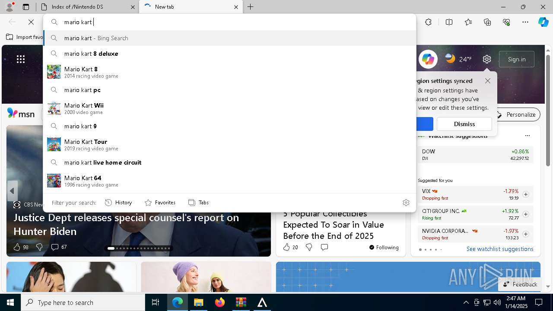Open search suggestion settings gear
This screenshot has height=311, width=553.
[x=406, y=203]
